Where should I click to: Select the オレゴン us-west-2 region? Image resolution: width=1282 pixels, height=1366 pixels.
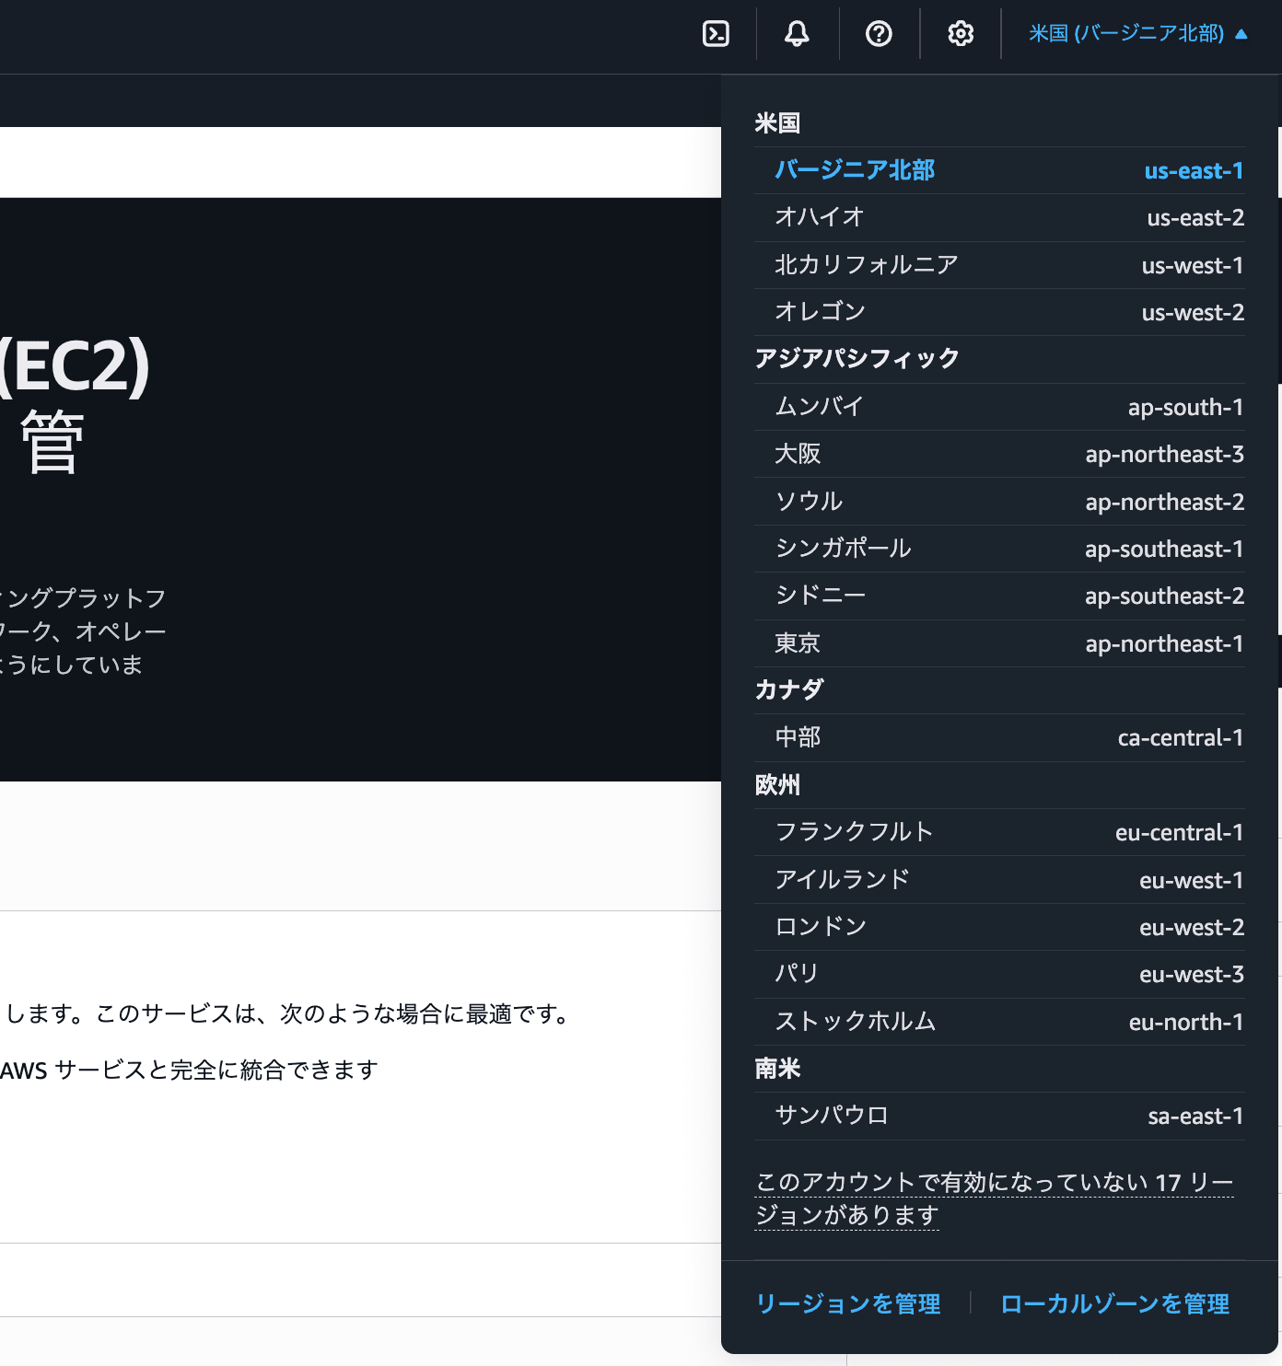tap(999, 312)
